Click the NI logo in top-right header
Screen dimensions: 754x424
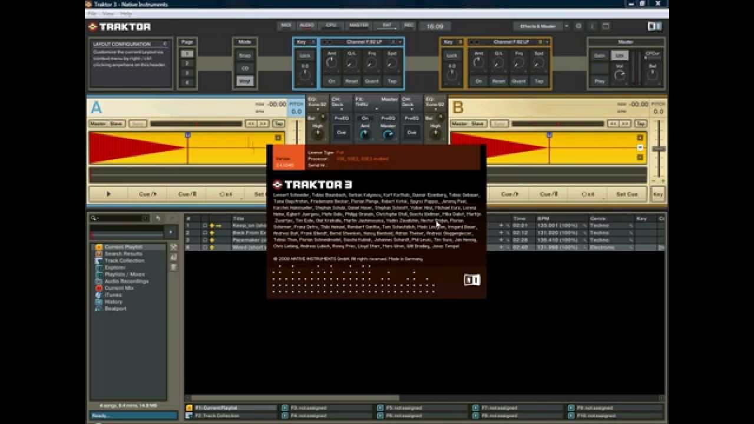pos(654,26)
